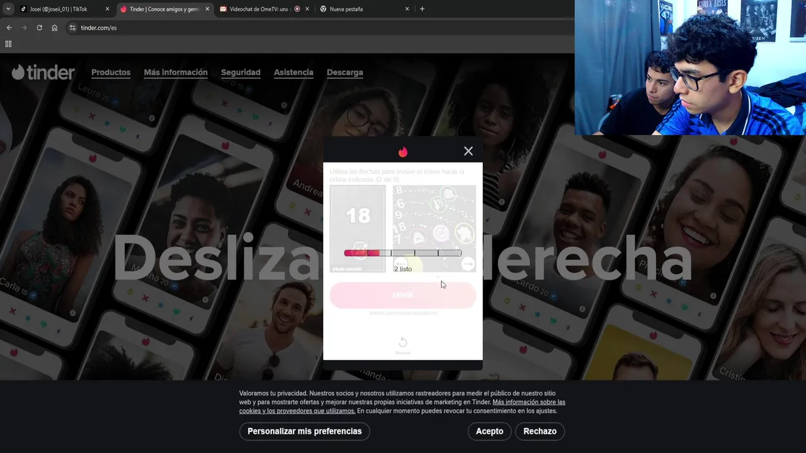Screen dimensions: 806x453
Task: Open the Más información menu
Action: coord(176,72)
